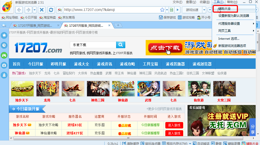Viewport: 260px width, 145px height.
Task: Open 更多今日网页游戏开服表 link
Action: click(164, 109)
